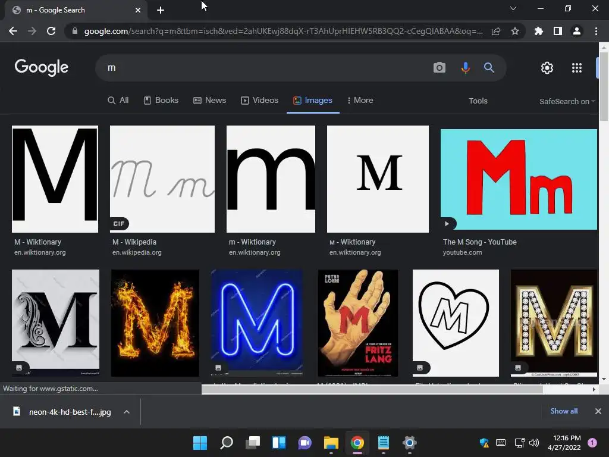The width and height of the screenshot is (609, 457).
Task: Switch to the Videos tab
Action: click(259, 100)
